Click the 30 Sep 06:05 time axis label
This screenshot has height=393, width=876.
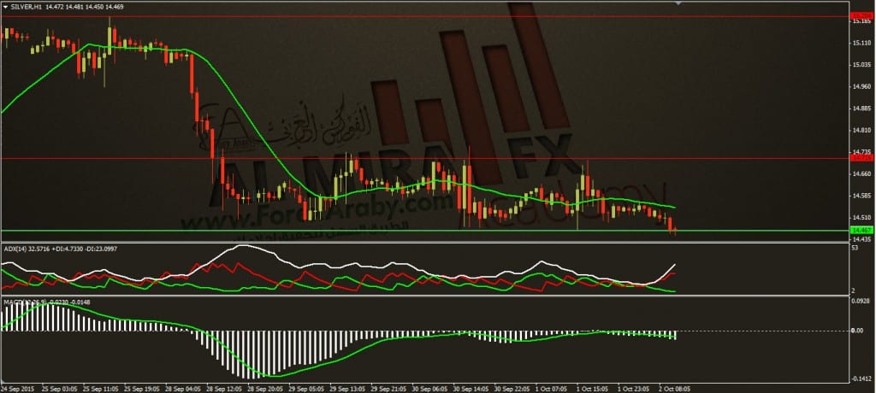429,387
